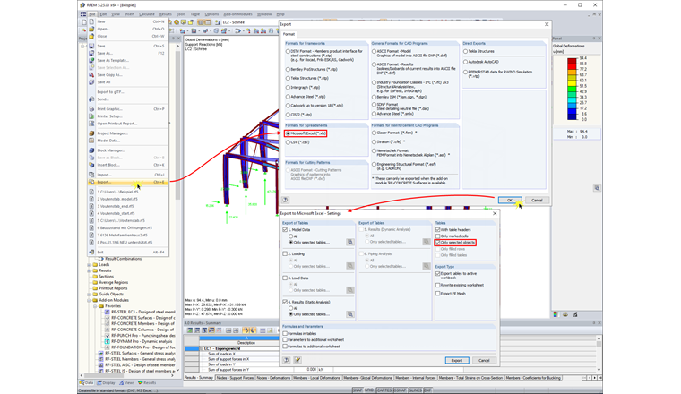Collapse Favorites folder in tree
The image size is (681, 394).
click(95, 306)
